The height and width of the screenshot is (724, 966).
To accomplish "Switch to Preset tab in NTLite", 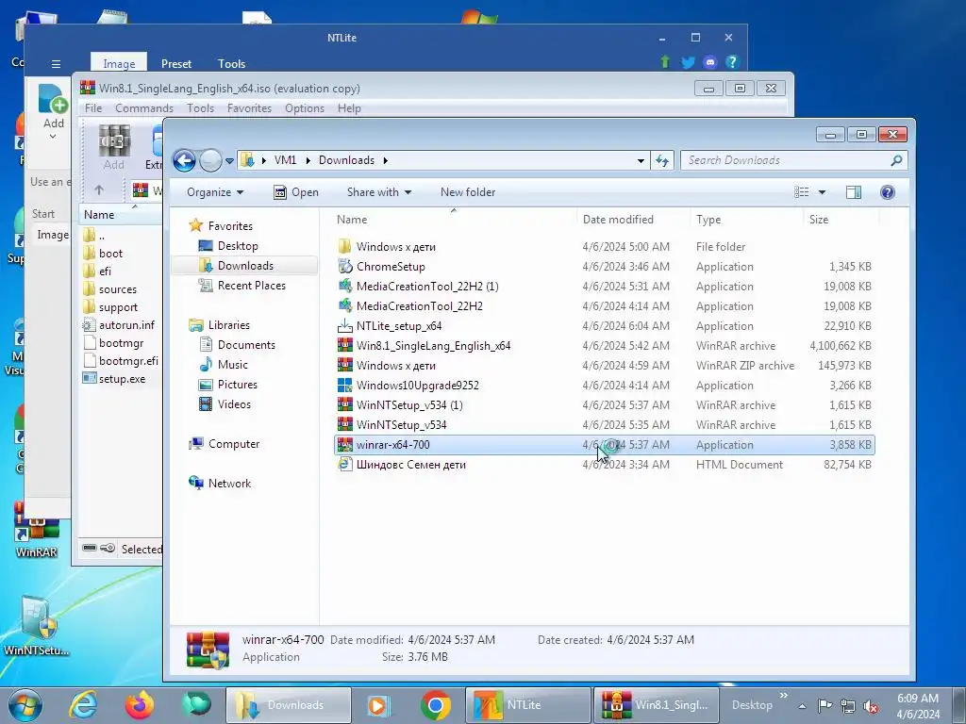I will [x=176, y=63].
